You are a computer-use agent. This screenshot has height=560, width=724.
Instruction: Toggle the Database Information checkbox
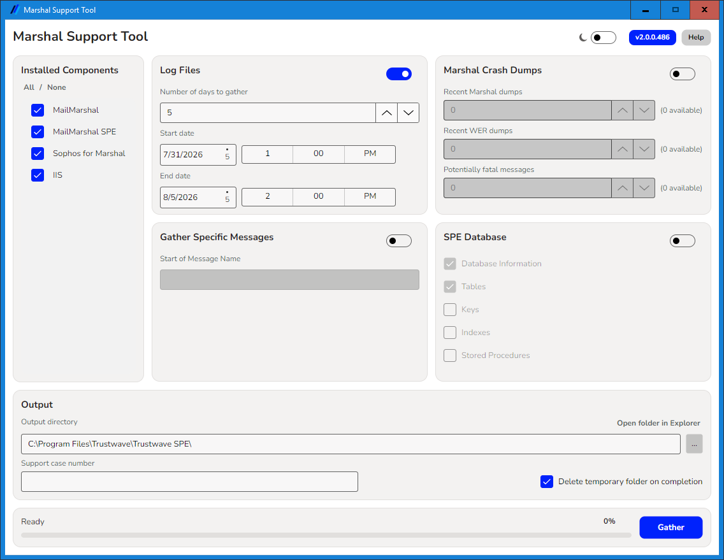tap(450, 264)
